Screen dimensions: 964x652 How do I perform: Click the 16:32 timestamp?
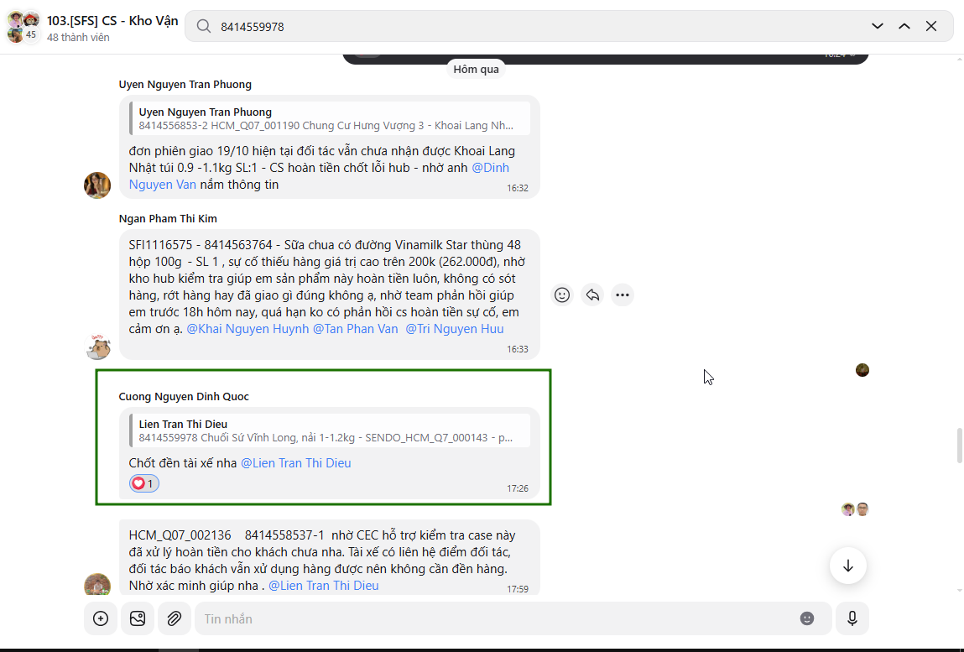point(518,188)
